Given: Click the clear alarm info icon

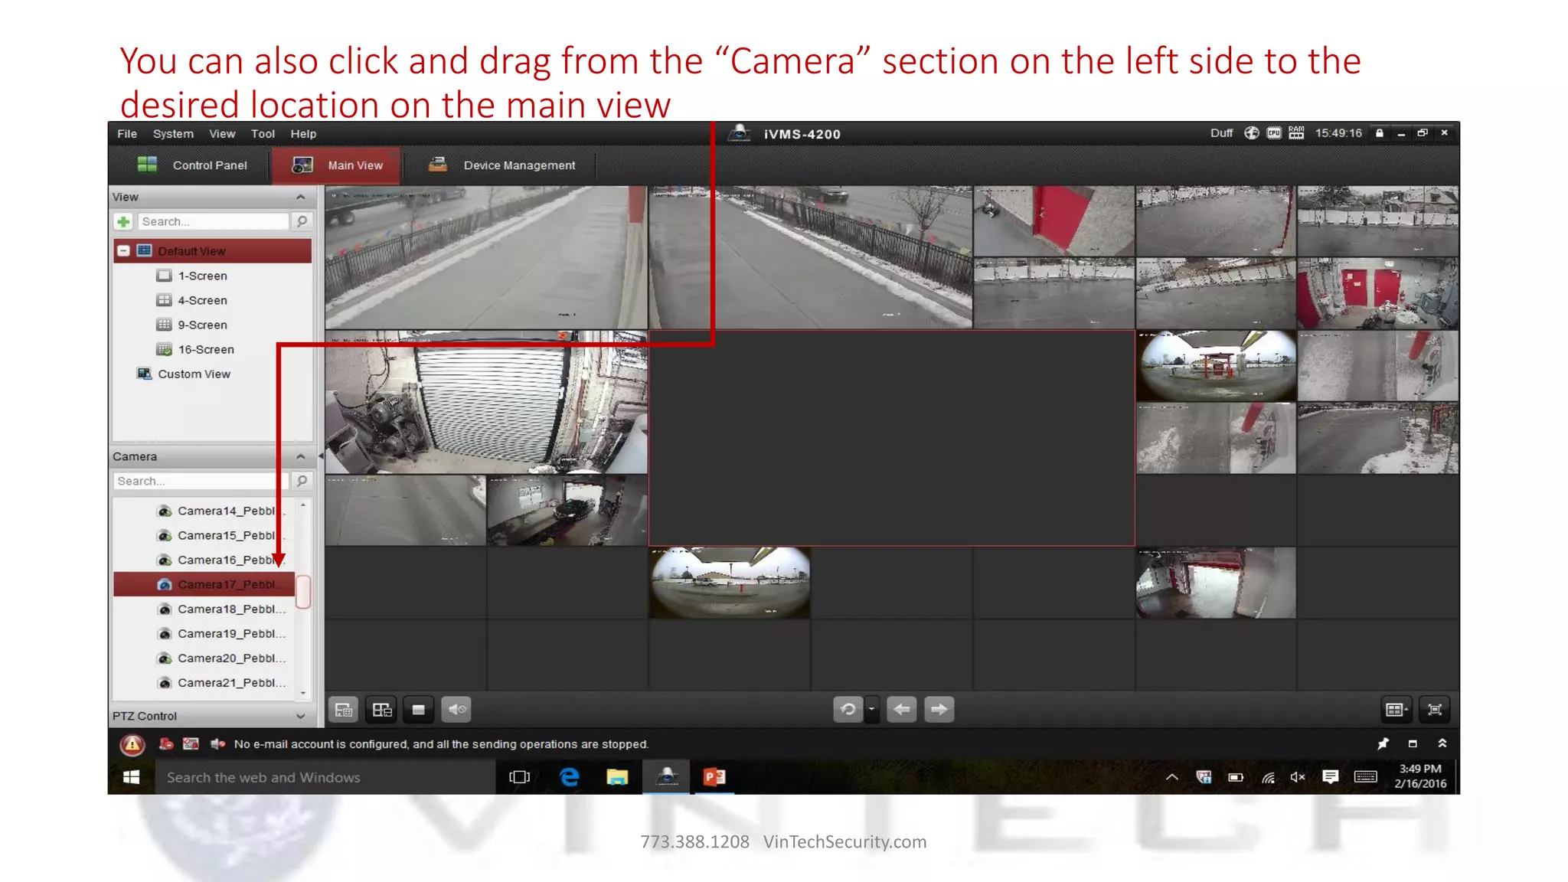Looking at the screenshot, I should click(166, 743).
